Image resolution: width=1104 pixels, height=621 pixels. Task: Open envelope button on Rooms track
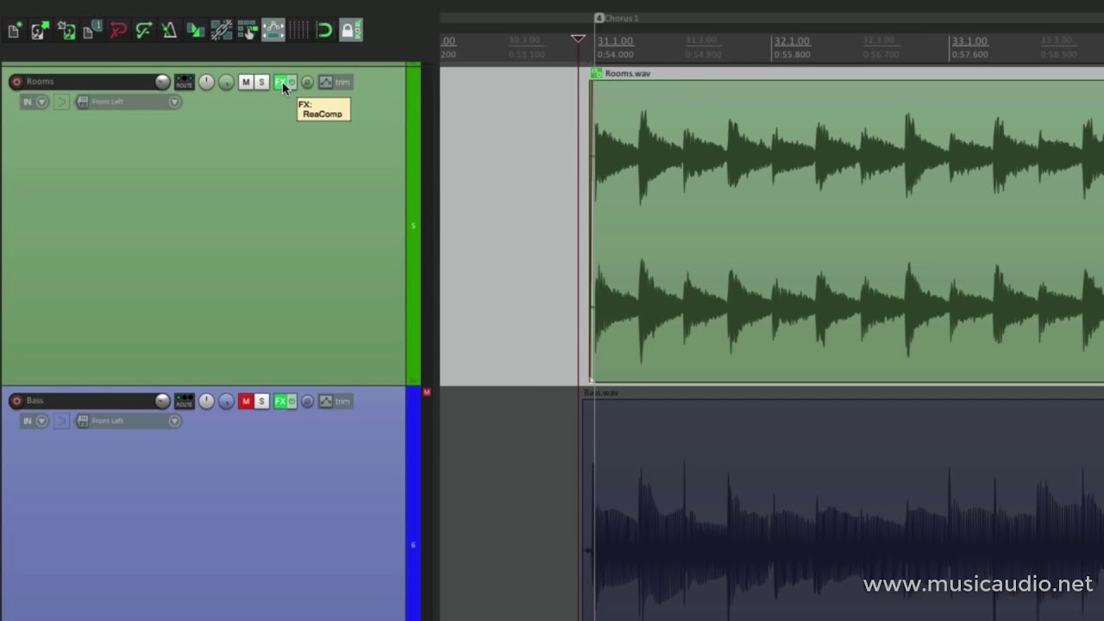pos(325,82)
